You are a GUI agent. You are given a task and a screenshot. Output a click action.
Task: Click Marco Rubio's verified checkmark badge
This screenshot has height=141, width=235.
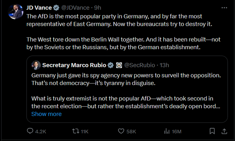[111, 65]
